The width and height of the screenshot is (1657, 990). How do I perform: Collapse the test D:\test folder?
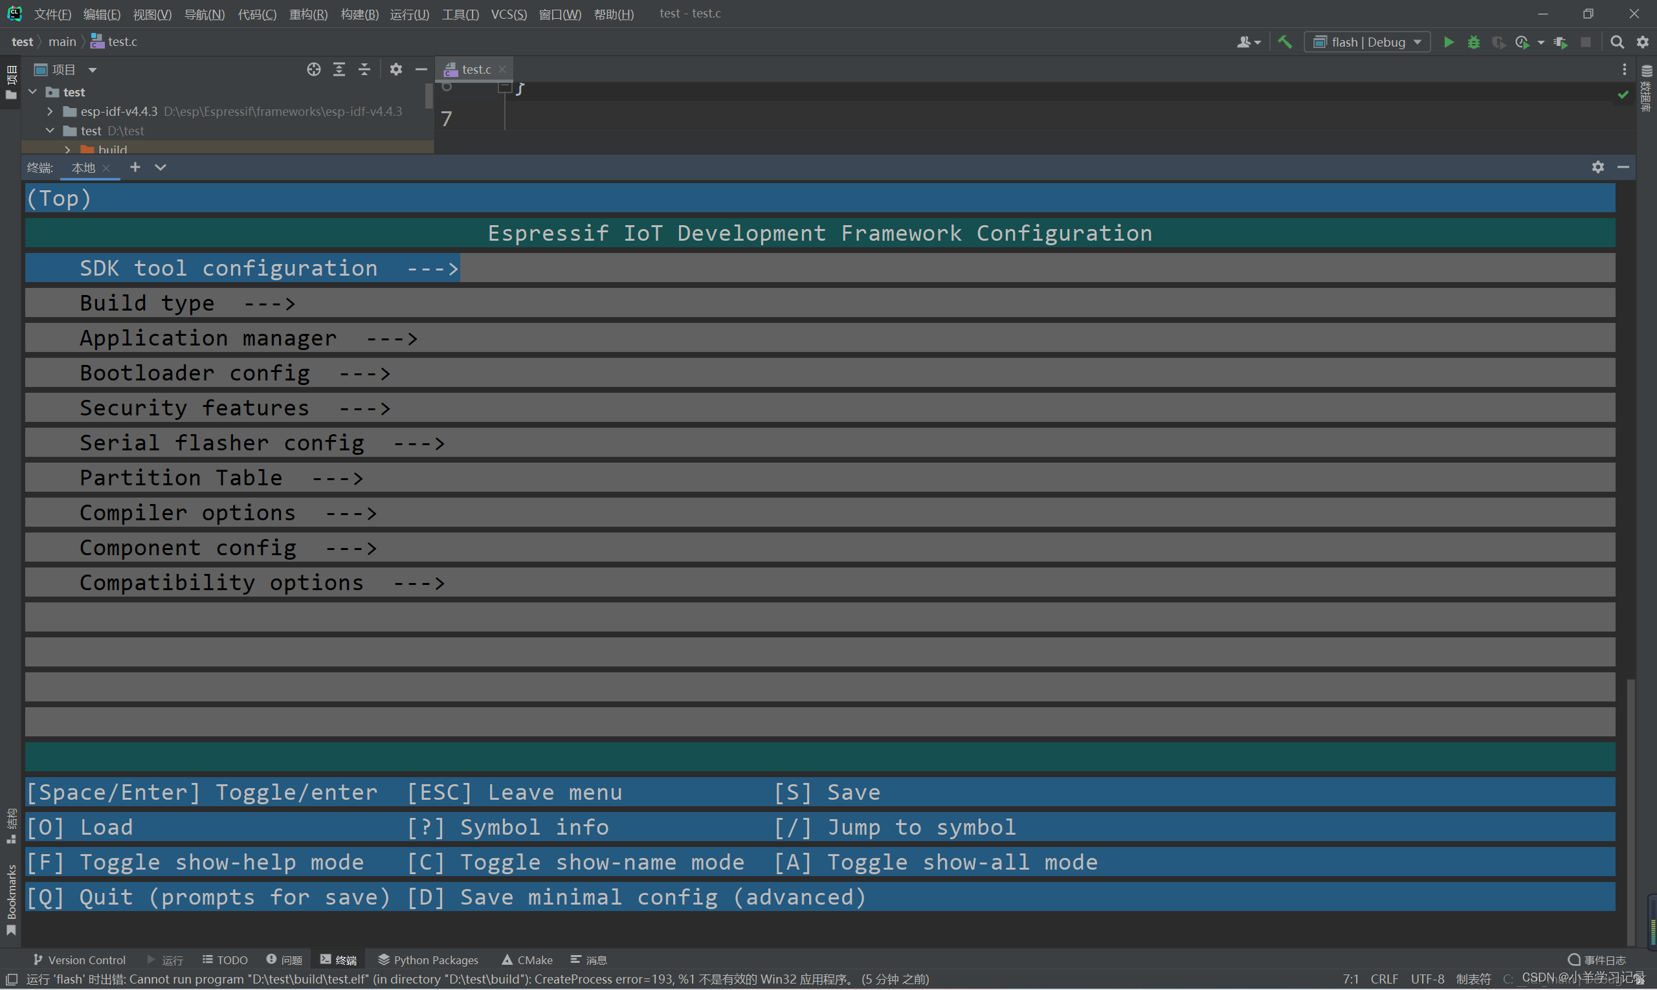tap(50, 131)
